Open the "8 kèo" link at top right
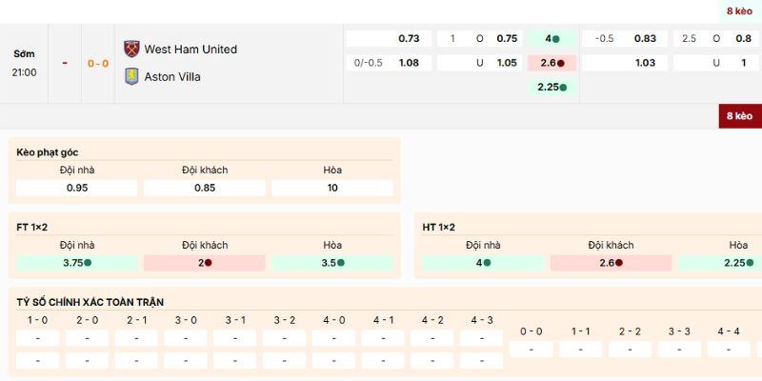 tap(739, 10)
